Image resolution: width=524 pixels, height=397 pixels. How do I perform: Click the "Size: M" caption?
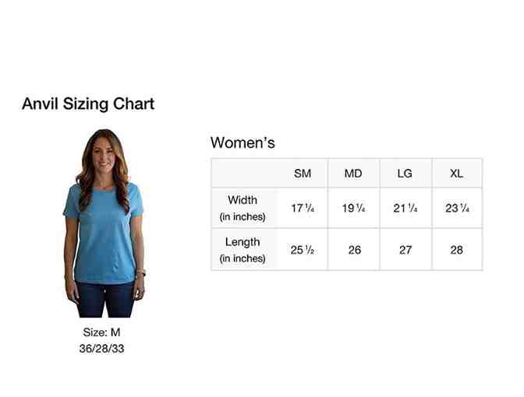[x=101, y=332]
